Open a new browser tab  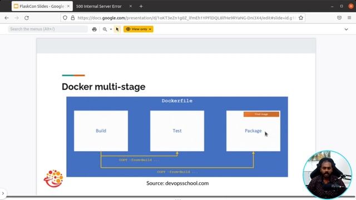[141, 6]
